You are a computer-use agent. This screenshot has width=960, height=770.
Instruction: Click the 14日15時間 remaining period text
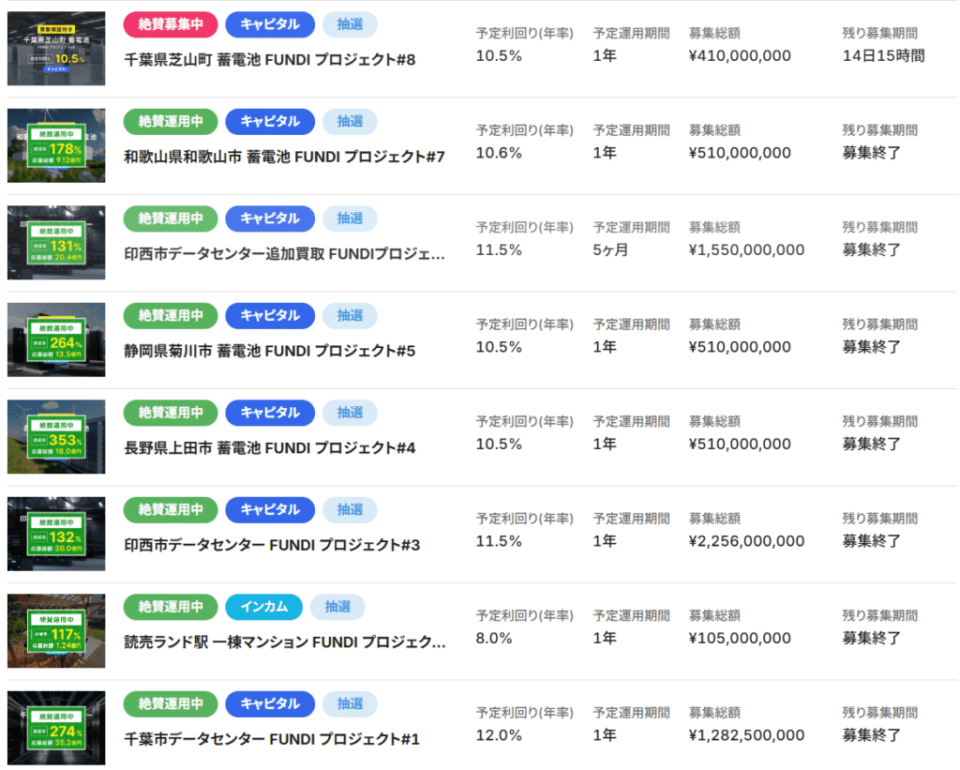[883, 56]
